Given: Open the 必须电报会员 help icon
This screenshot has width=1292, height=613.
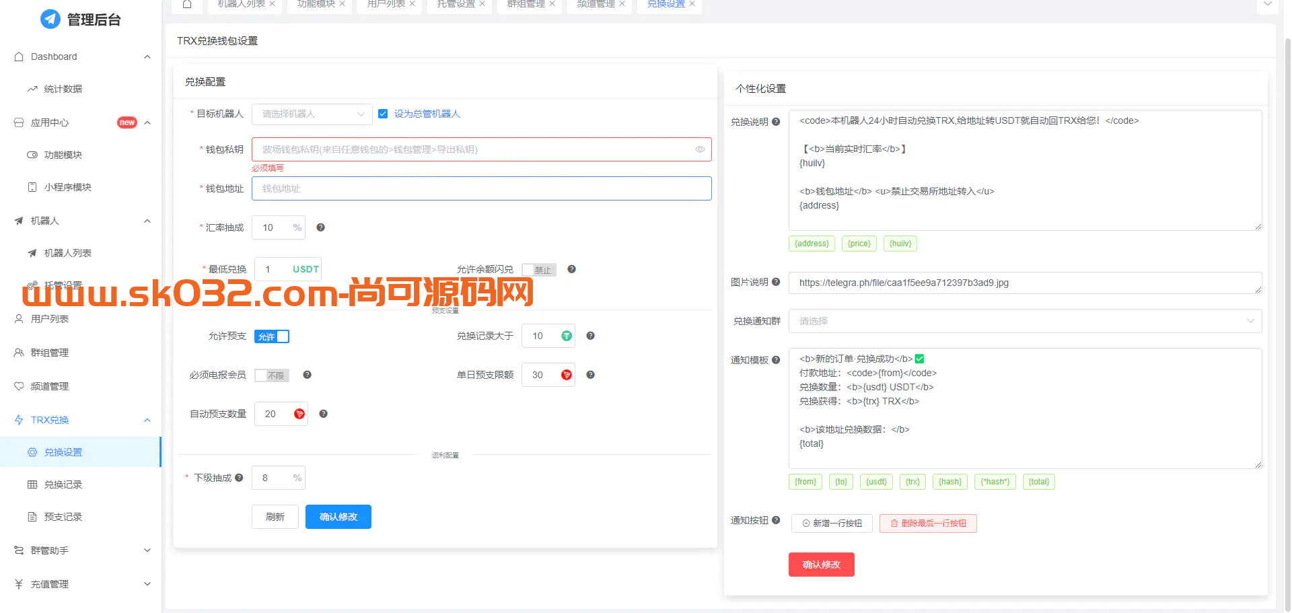Looking at the screenshot, I should [307, 375].
